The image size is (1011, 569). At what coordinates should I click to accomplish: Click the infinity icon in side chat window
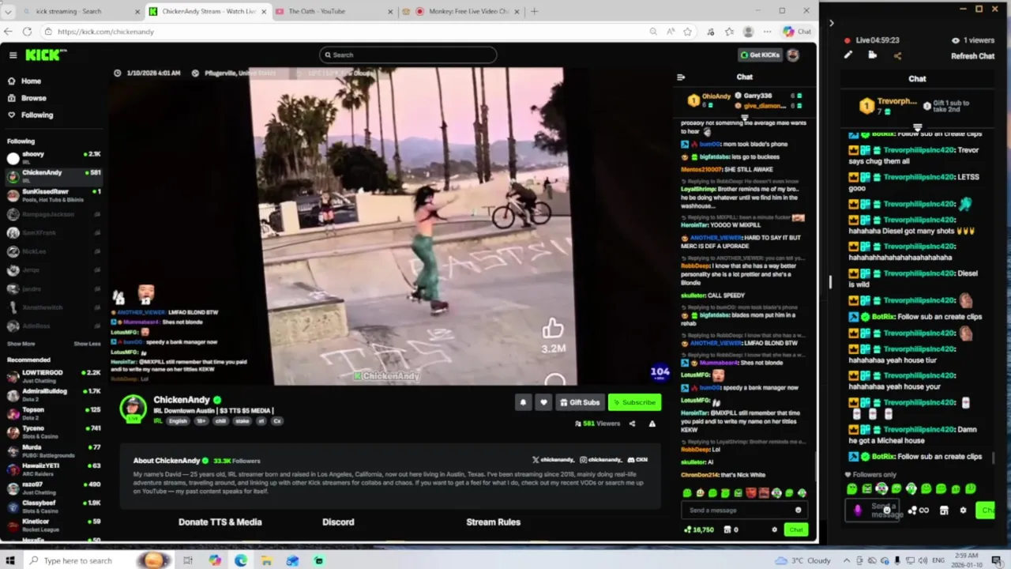(x=924, y=511)
